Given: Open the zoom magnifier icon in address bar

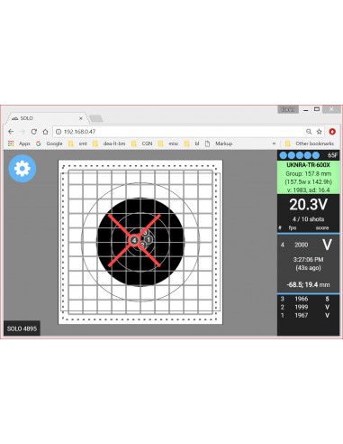Looking at the screenshot, I should (x=309, y=132).
